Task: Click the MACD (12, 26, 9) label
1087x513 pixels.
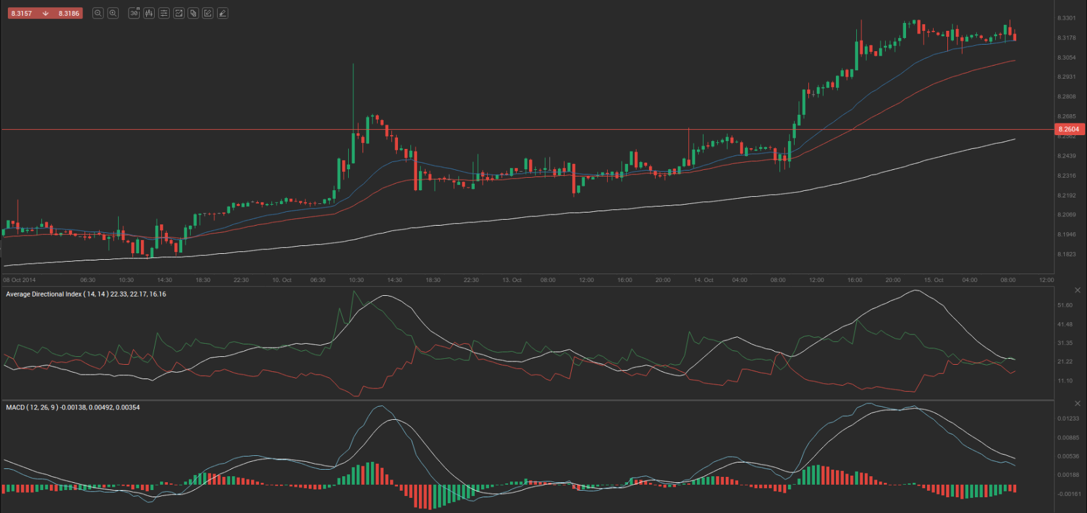Action: pos(72,407)
